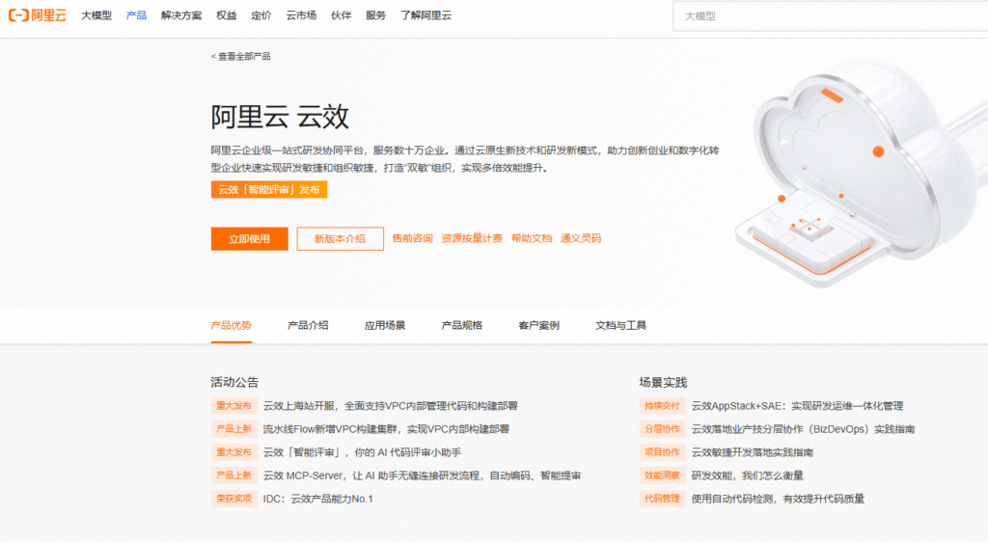The image size is (988, 543).
Task: Click the 场景实践 heading
Action: pos(663,382)
